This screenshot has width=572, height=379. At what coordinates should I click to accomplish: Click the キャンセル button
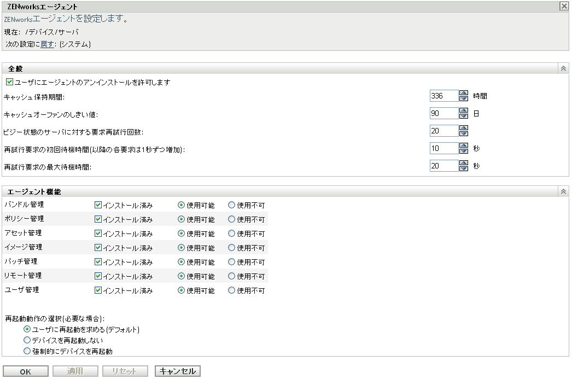coord(178,371)
